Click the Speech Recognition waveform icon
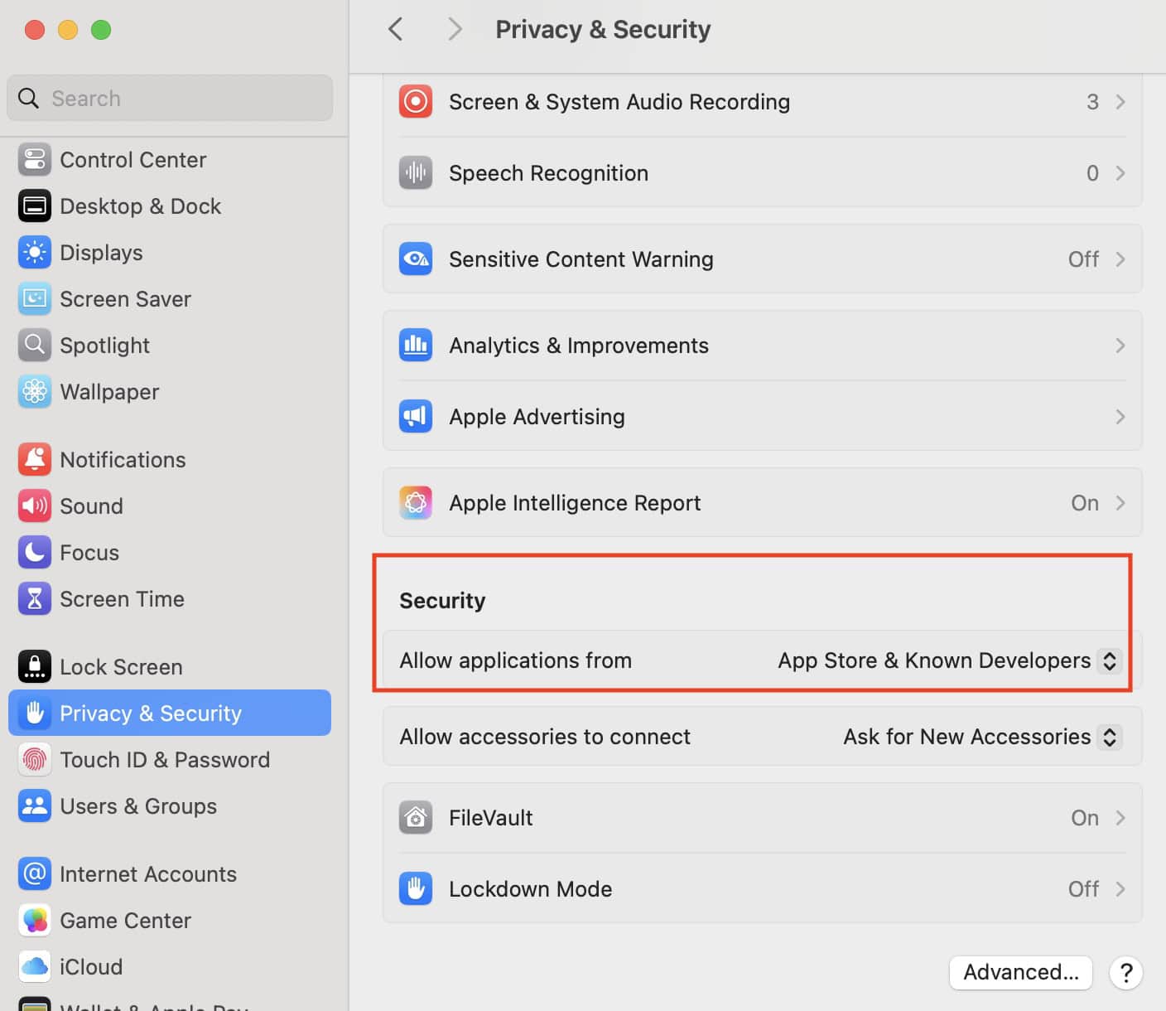The width and height of the screenshot is (1166, 1011). (416, 173)
